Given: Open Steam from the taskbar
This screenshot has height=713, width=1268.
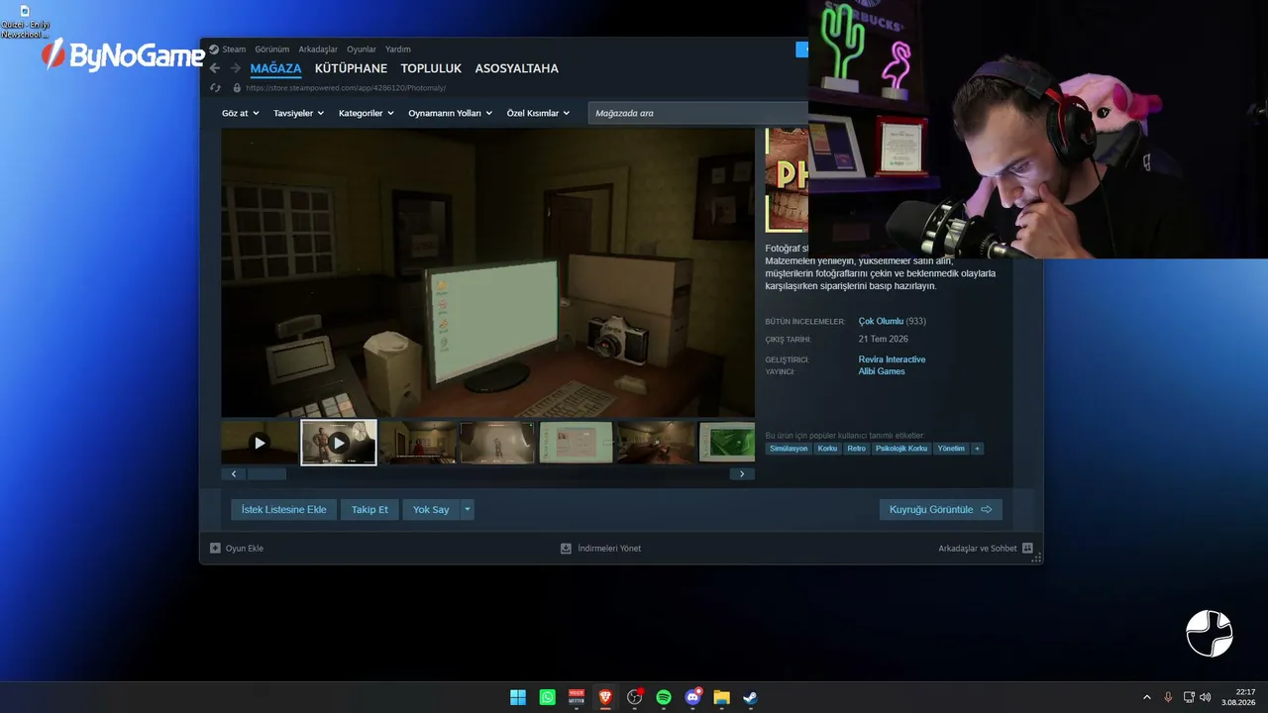Looking at the screenshot, I should click(x=751, y=697).
